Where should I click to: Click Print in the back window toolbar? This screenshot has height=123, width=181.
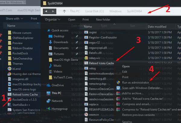34,19
